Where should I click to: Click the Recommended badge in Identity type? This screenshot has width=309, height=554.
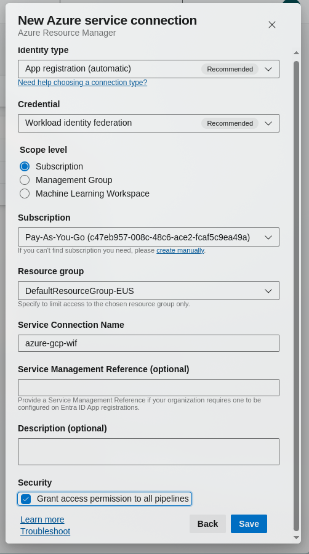click(230, 69)
